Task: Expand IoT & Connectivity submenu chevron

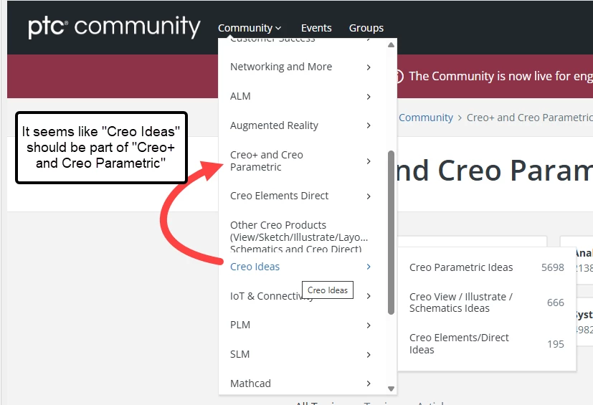Action: (369, 296)
